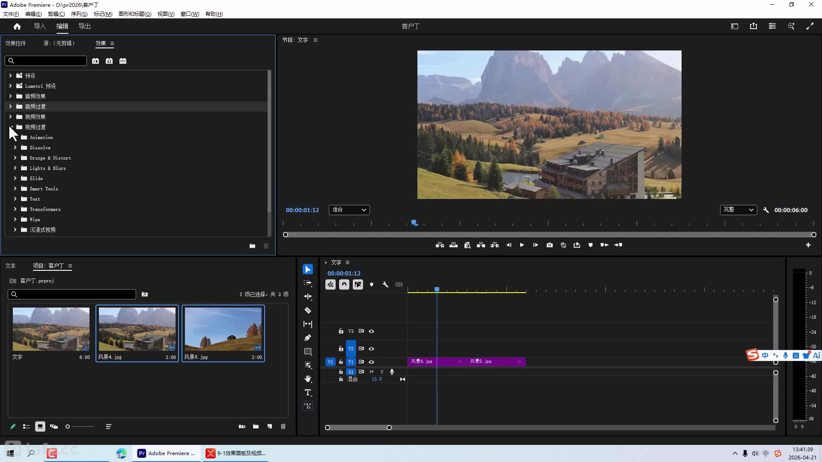Expand the 视频效果 folder

point(10,117)
